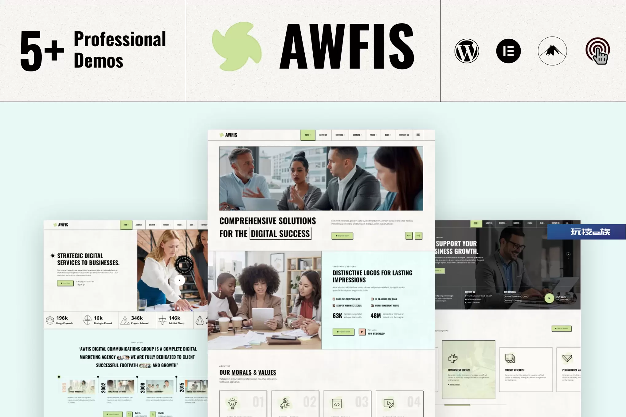Click the 2002 Implemented Software thumbnail
This screenshot has width=626, height=417.
[x=120, y=387]
